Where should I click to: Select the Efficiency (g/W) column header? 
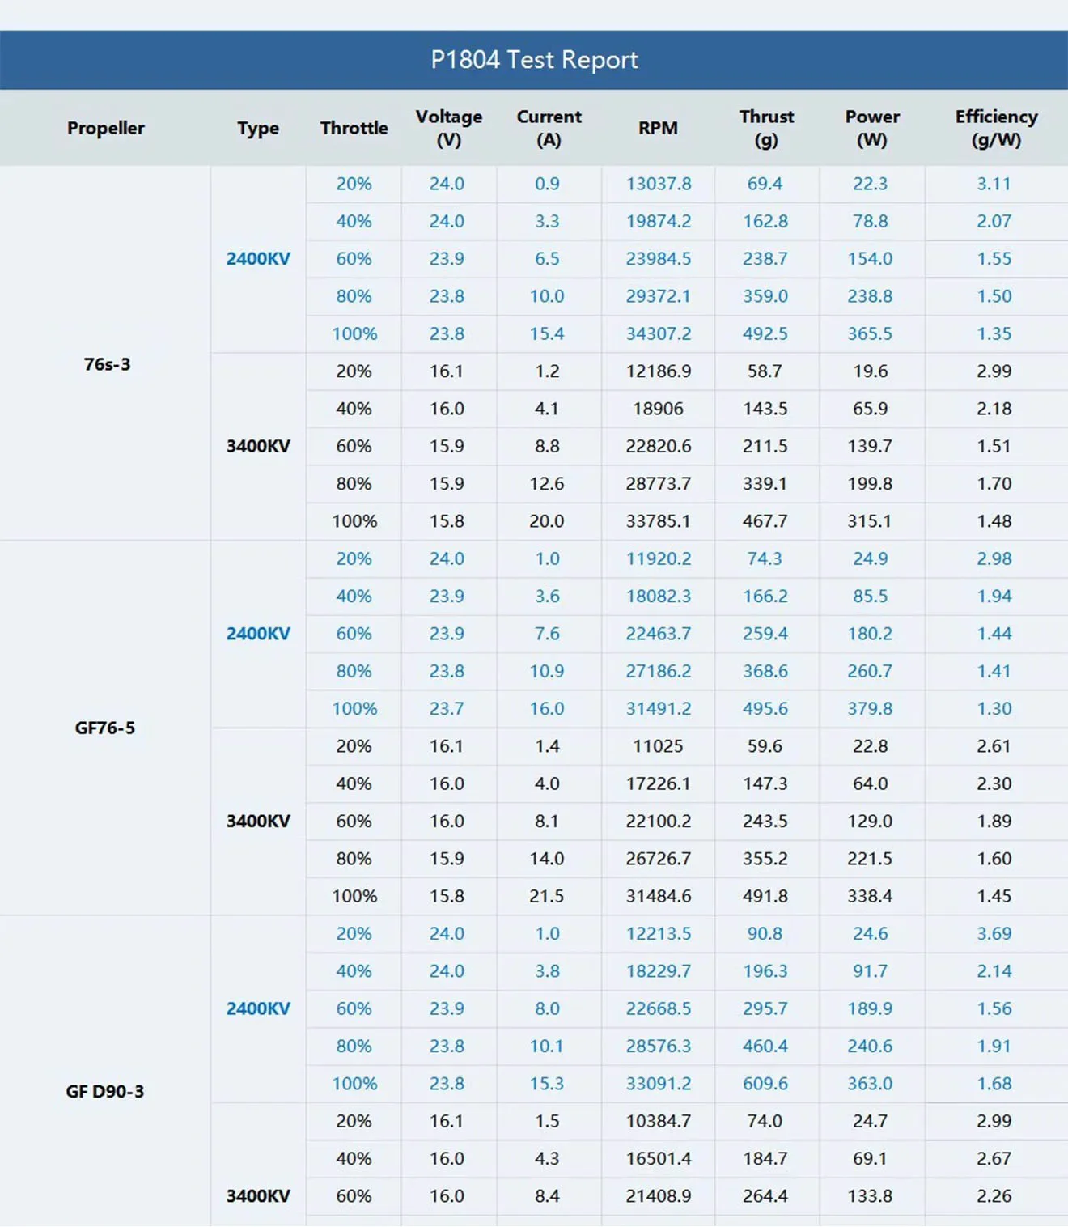tap(996, 128)
